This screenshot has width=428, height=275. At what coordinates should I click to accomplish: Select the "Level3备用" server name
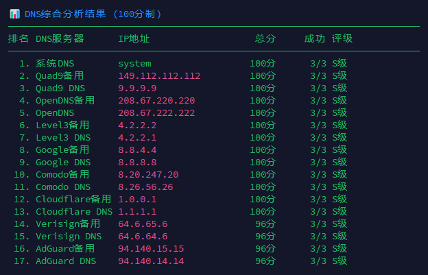pos(62,125)
